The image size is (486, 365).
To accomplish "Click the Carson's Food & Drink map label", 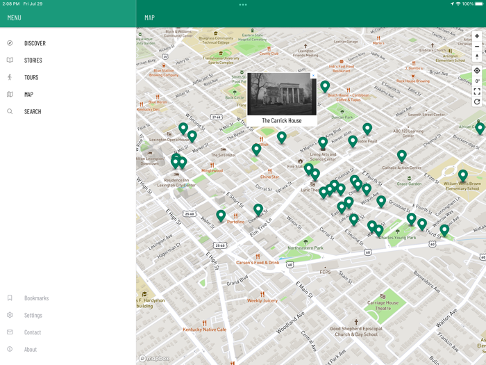I will click(258, 263).
